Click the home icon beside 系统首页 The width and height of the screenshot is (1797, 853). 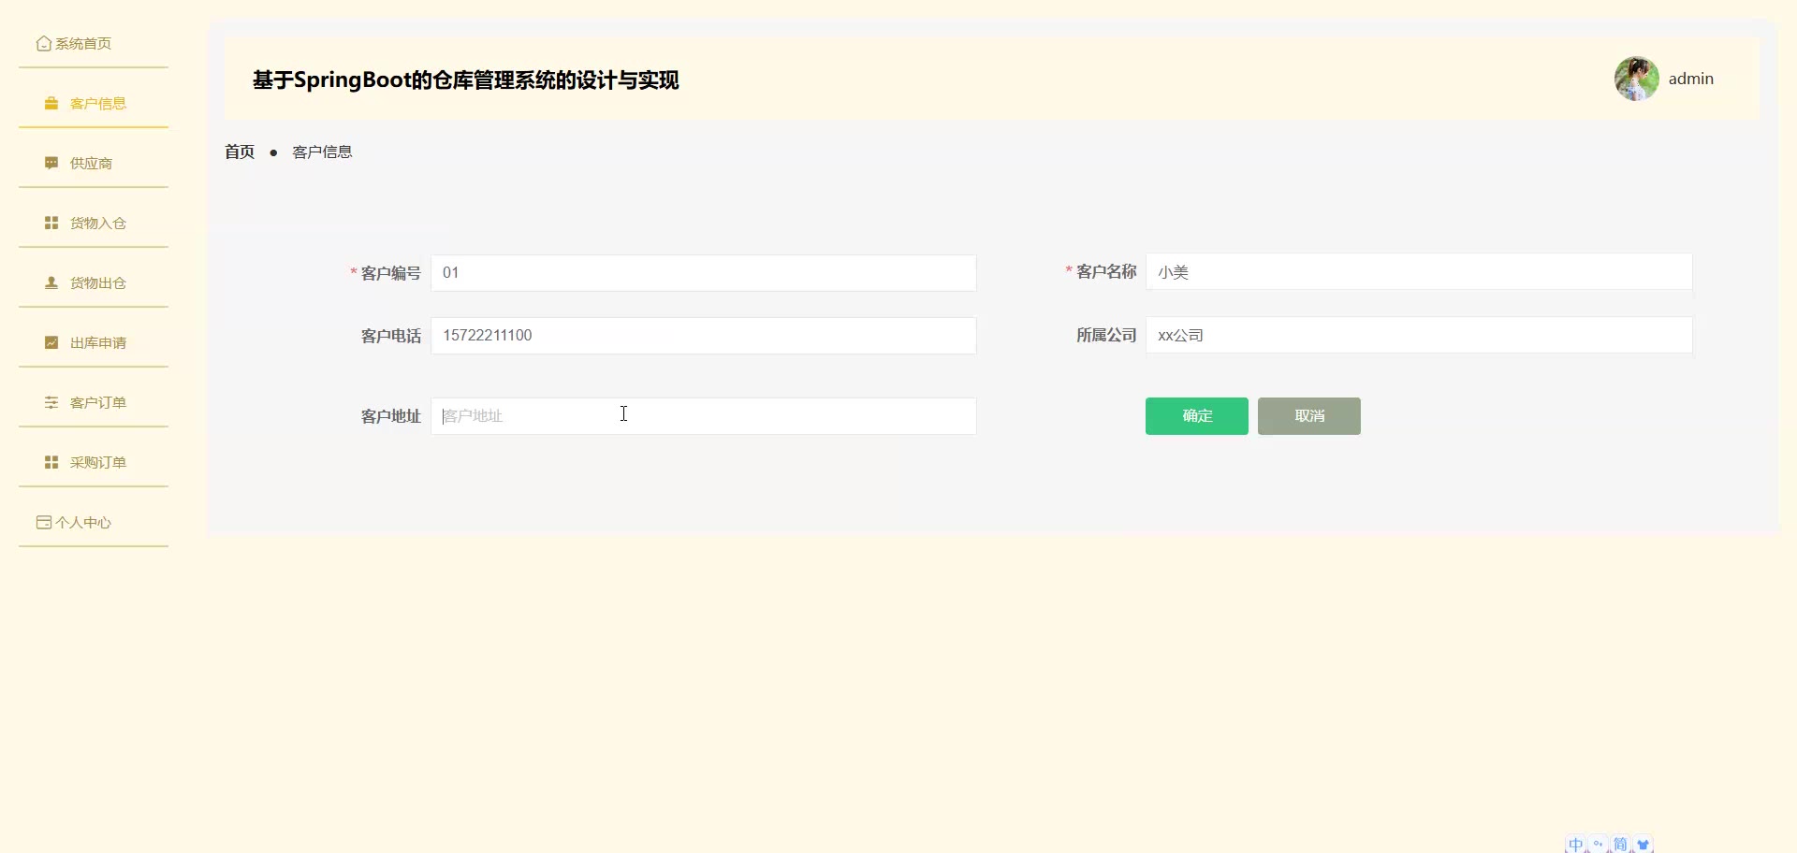coord(43,44)
